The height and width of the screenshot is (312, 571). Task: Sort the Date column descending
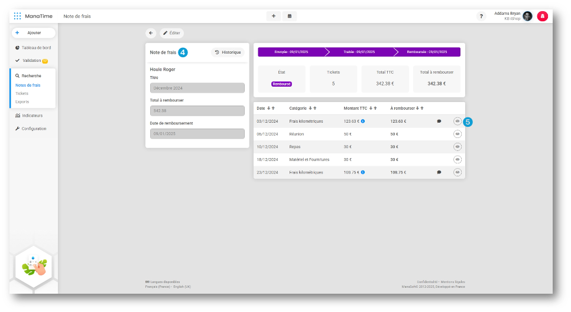click(x=268, y=109)
